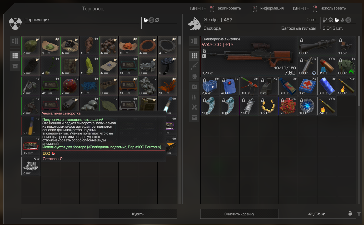
Task: Select the blue energy can 600 г
Action: coord(327,86)
